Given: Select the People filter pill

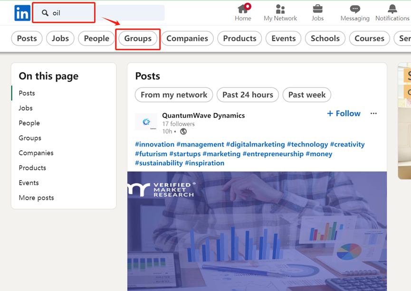Looking at the screenshot, I should (96, 38).
